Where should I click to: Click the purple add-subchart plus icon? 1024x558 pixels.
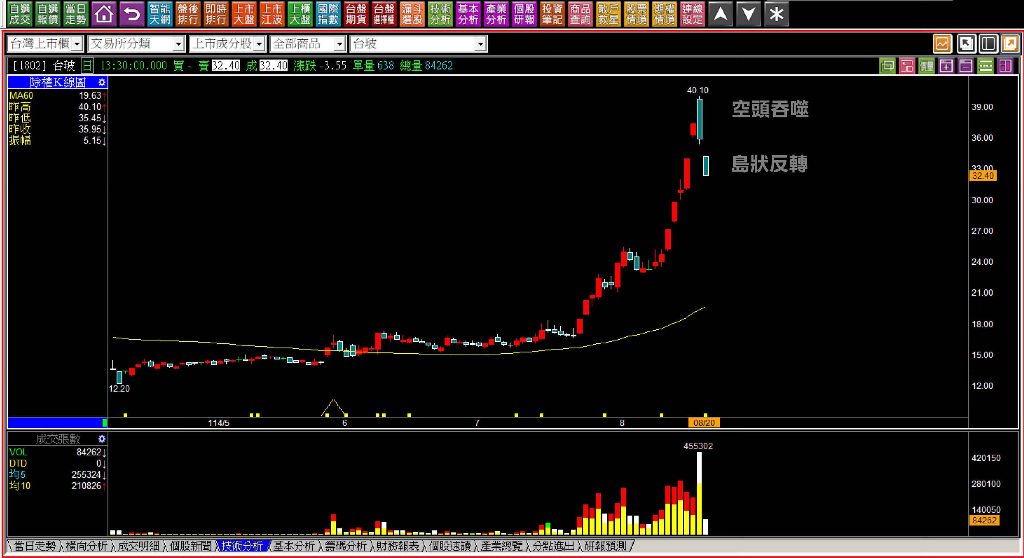(946, 66)
